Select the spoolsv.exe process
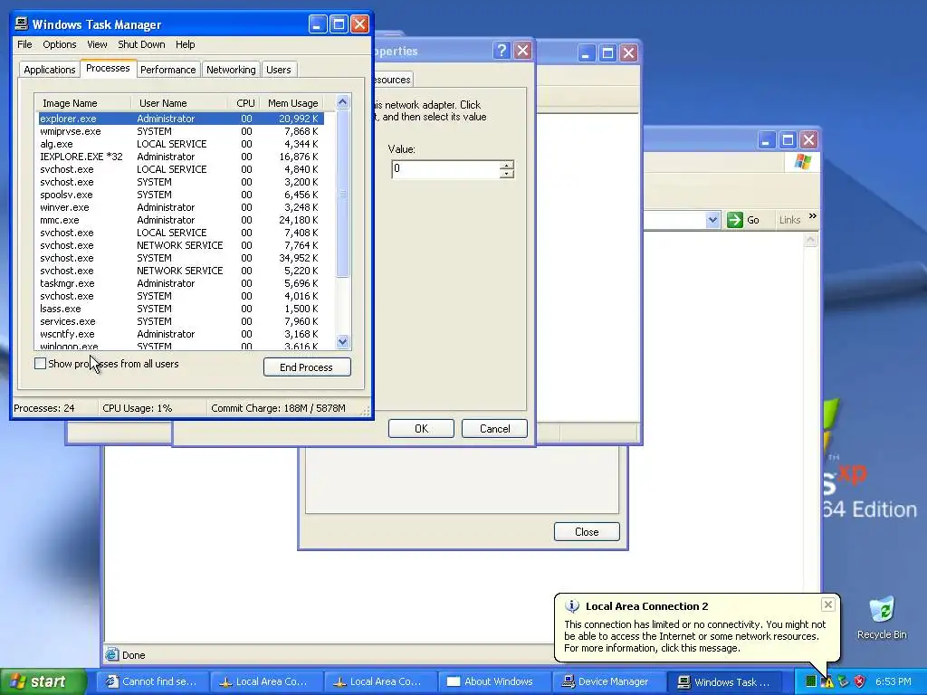The width and height of the screenshot is (927, 695). pyautogui.click(x=181, y=195)
